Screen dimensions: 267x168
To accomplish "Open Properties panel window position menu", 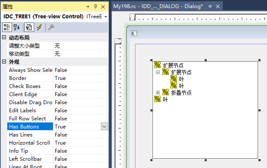I will pos(88,7).
